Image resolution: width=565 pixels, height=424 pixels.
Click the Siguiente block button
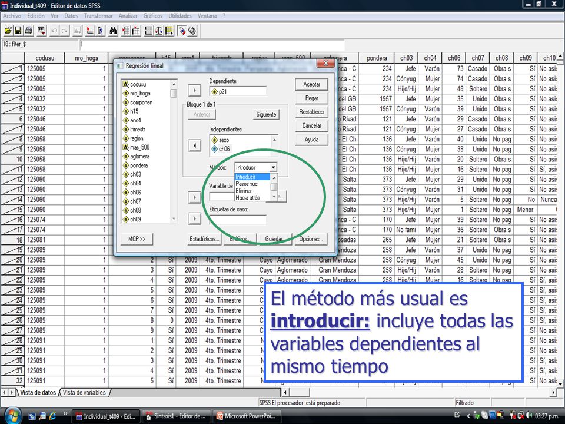(266, 115)
